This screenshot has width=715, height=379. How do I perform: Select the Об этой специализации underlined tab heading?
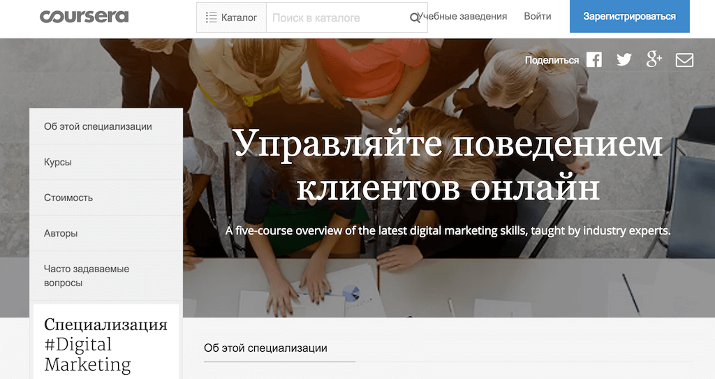point(265,348)
